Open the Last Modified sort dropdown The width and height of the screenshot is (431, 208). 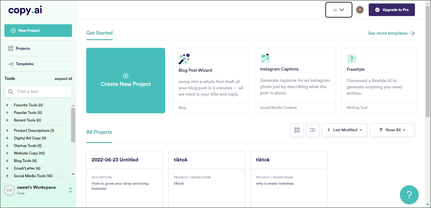tap(344, 130)
